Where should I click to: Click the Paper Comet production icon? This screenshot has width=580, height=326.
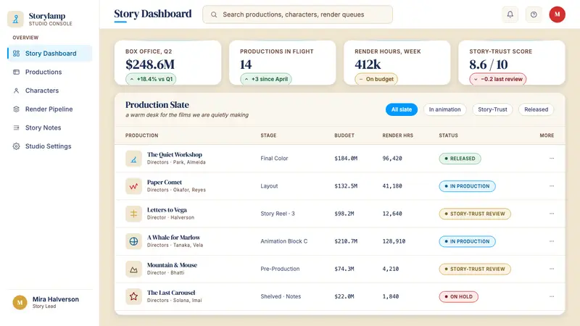pos(133,186)
